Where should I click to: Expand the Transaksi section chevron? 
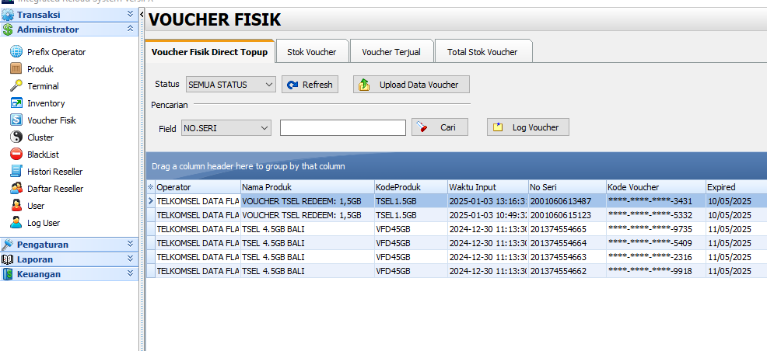130,15
